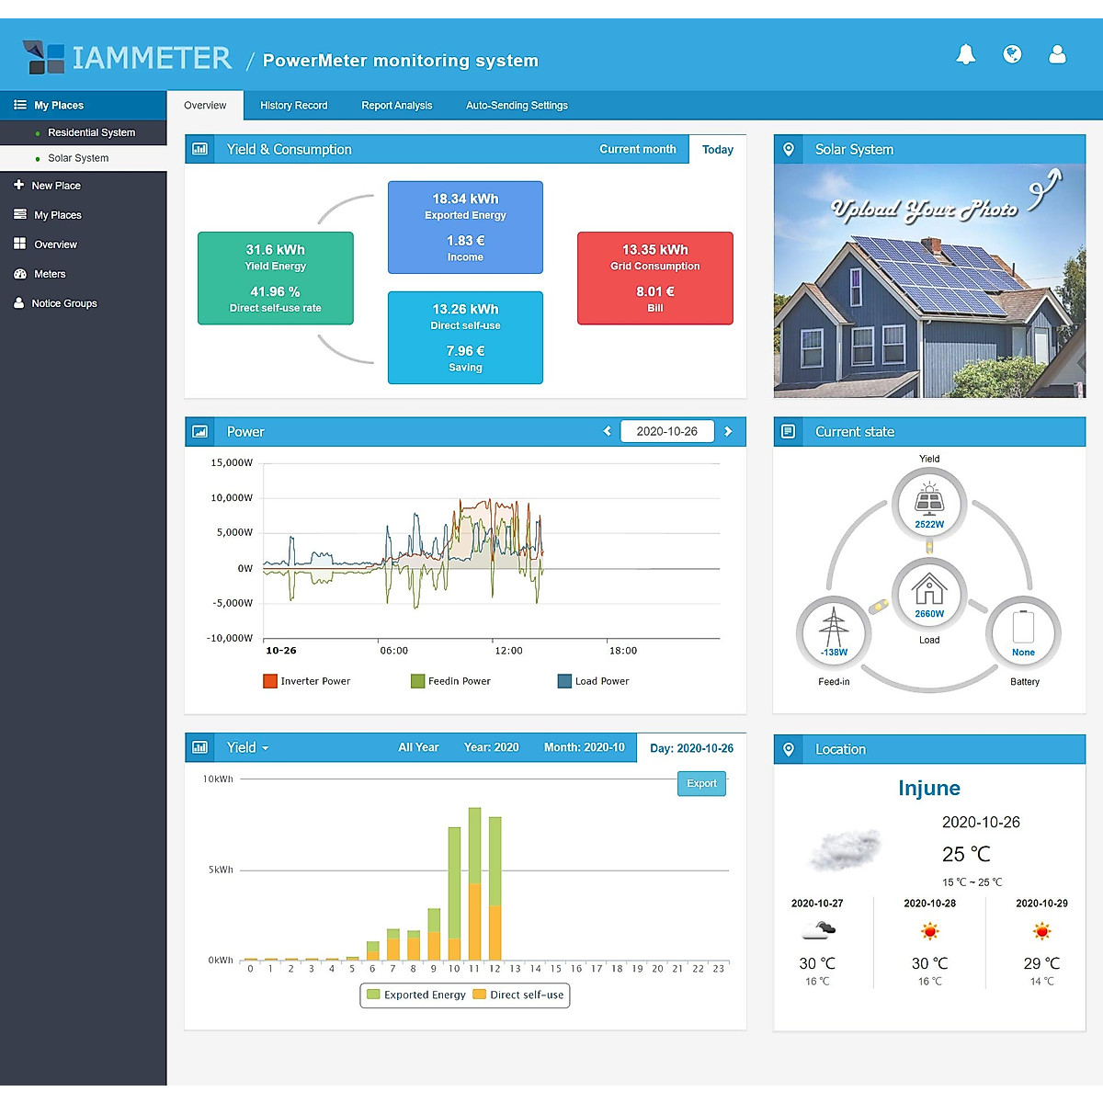This screenshot has width=1103, height=1103.
Task: Click the Feed-in power grid tower icon
Action: point(833,632)
